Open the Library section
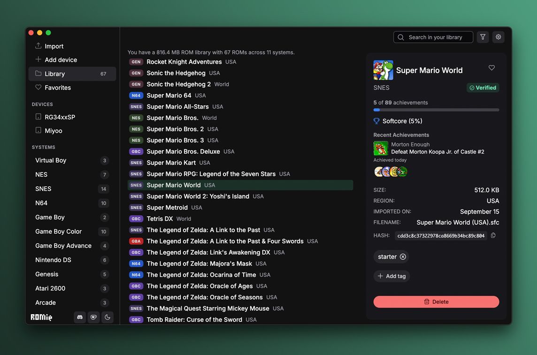 72,74
